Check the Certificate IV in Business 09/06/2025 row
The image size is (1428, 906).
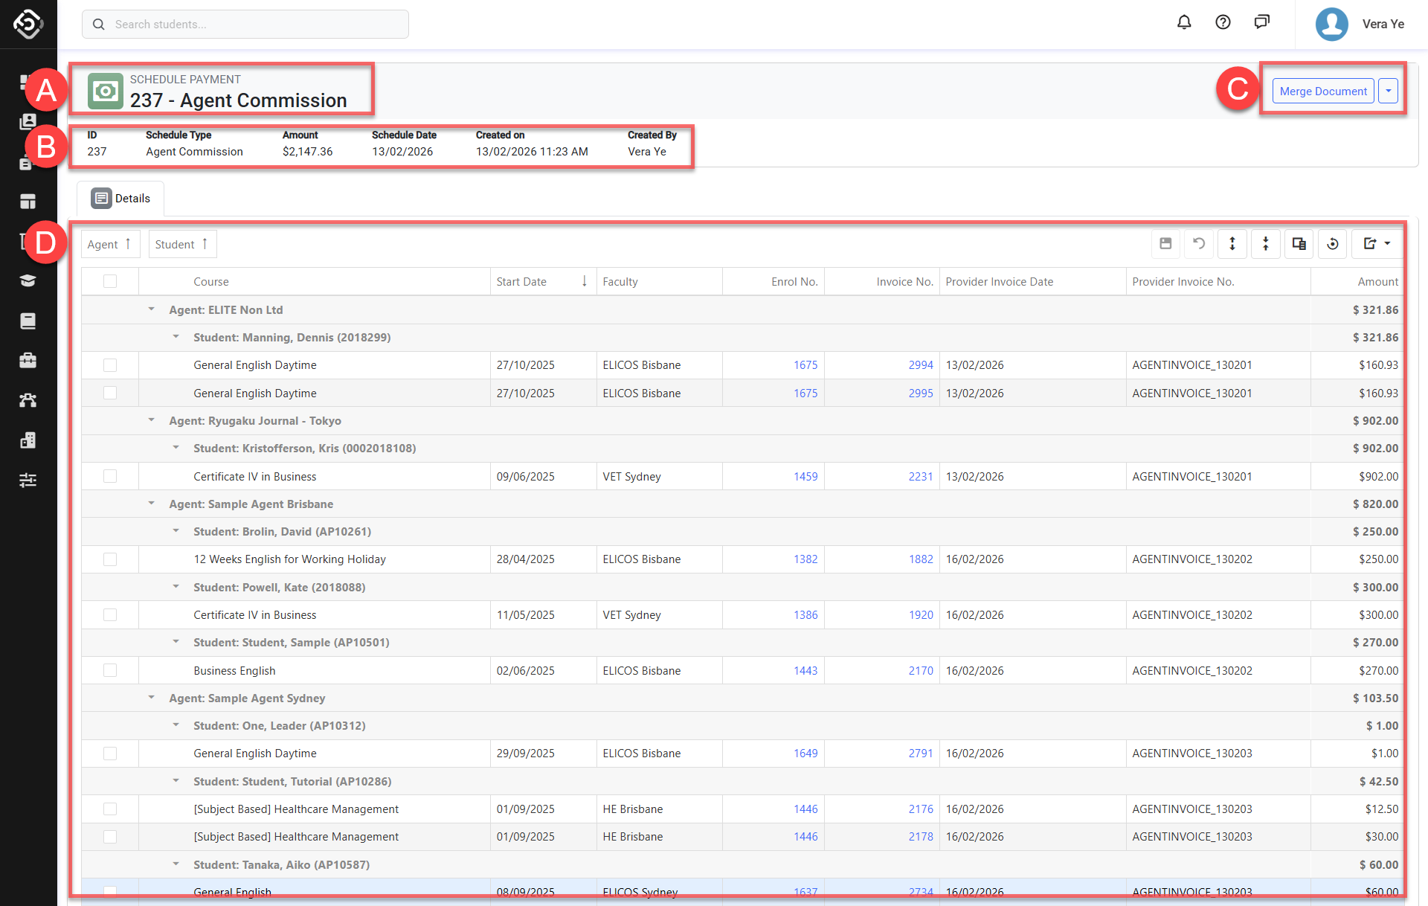[110, 476]
